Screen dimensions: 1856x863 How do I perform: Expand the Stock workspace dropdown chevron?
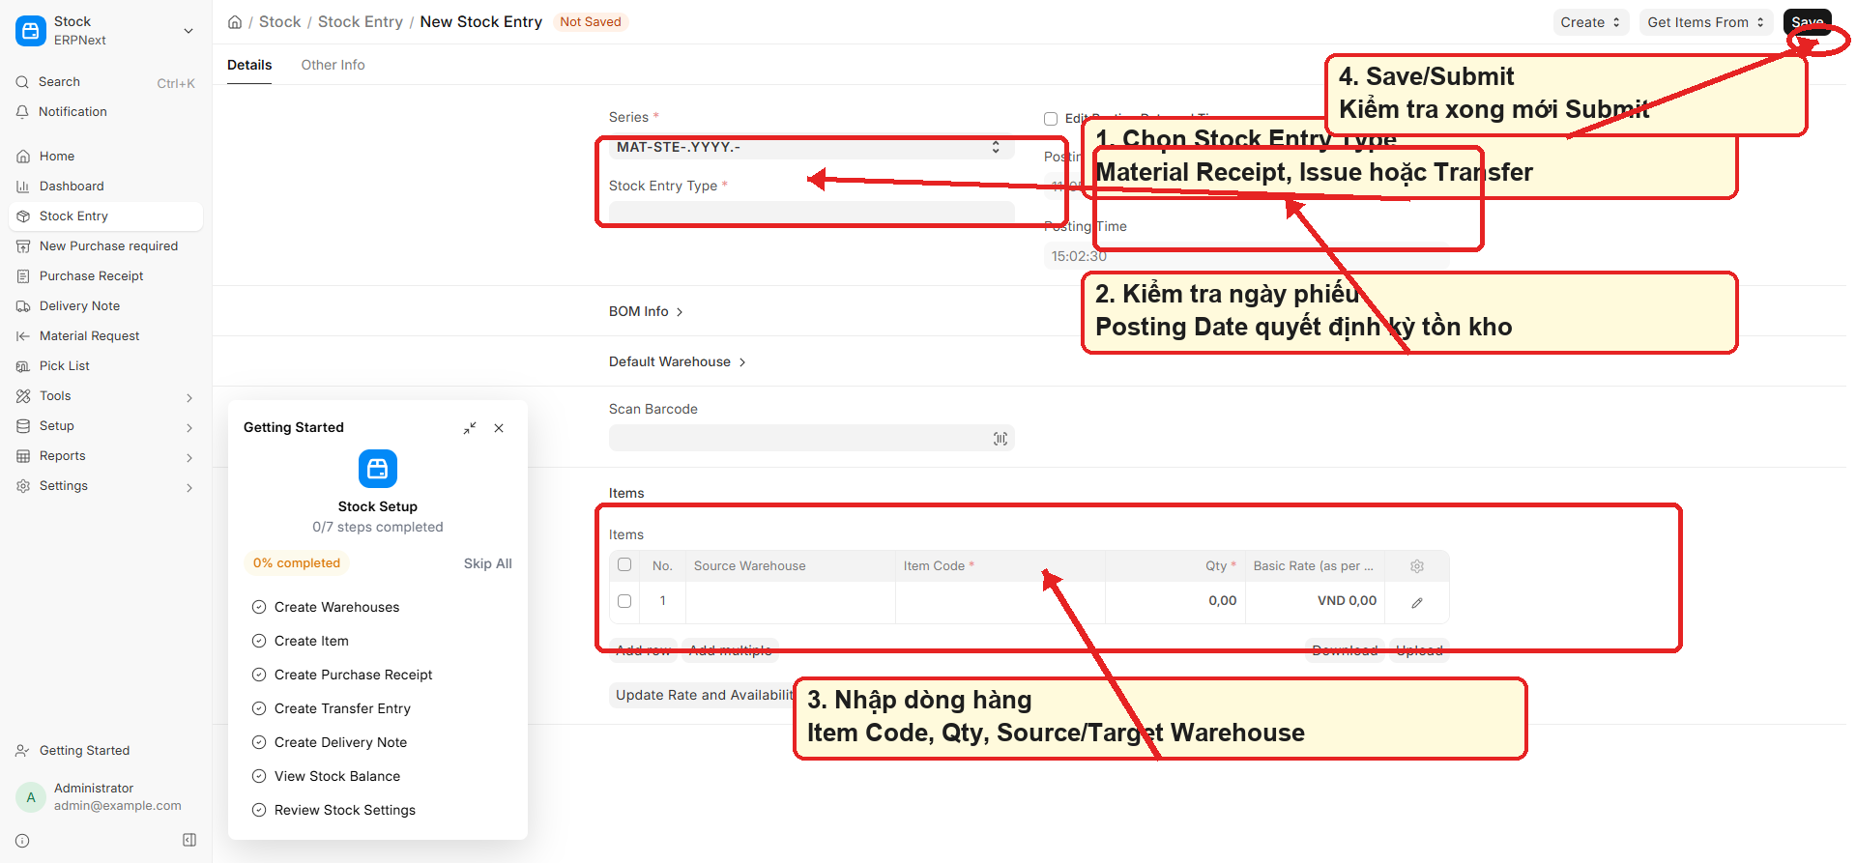coord(188,31)
